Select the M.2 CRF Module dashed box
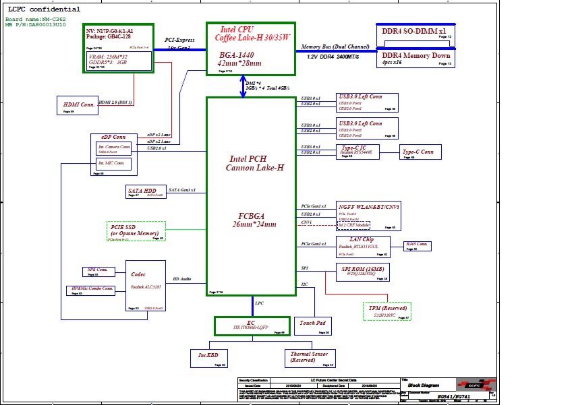 (x=353, y=225)
